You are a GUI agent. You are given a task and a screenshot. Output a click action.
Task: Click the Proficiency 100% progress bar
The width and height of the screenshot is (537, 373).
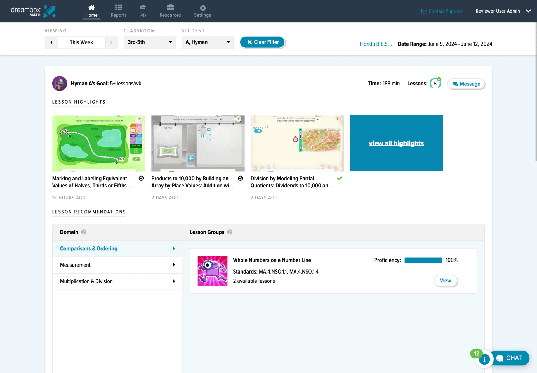coord(423,260)
